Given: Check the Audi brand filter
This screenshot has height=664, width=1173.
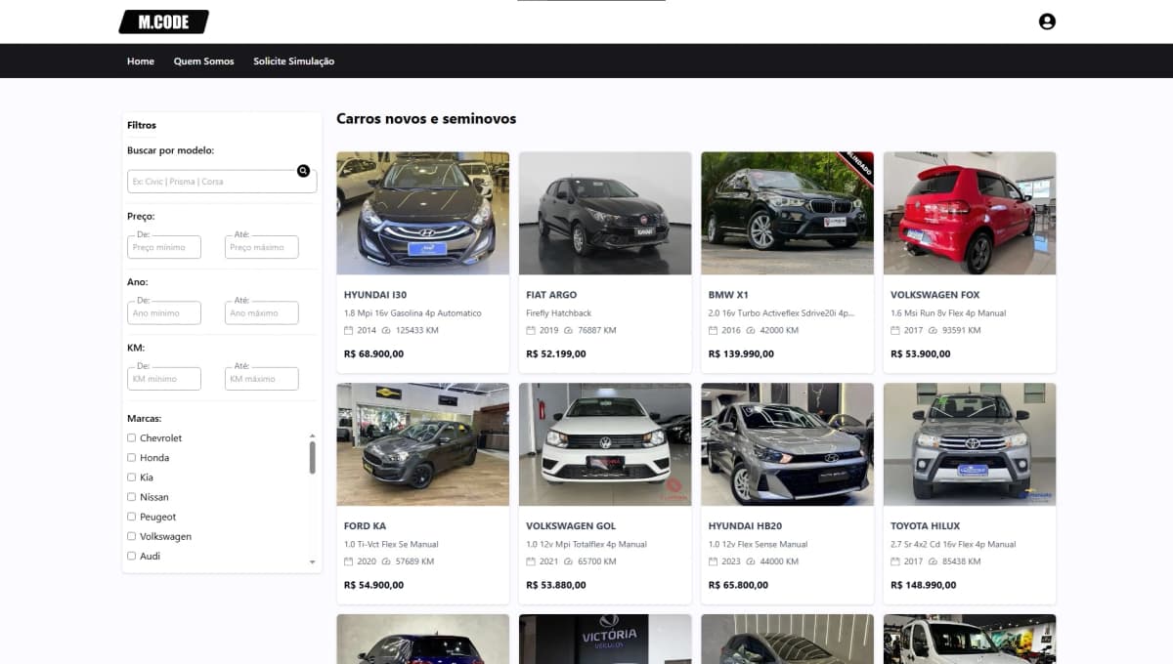Looking at the screenshot, I should (x=132, y=556).
